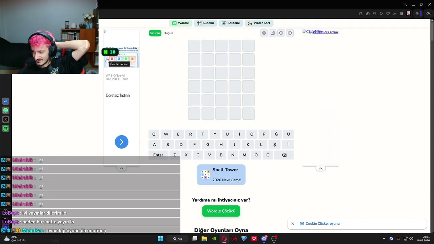Viewport: 434px width, 244px height.
Task: Open the Wordle tab in games navigation
Action: (180, 23)
